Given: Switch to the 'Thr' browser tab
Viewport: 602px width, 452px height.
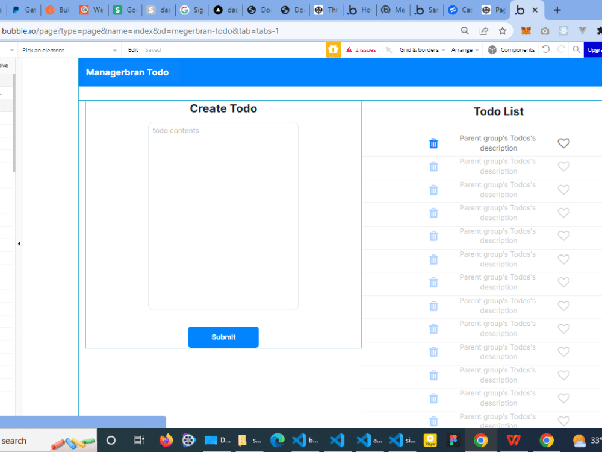Looking at the screenshot, I should click(326, 10).
